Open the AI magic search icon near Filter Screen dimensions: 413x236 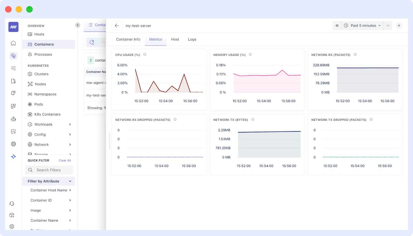click(x=92, y=42)
